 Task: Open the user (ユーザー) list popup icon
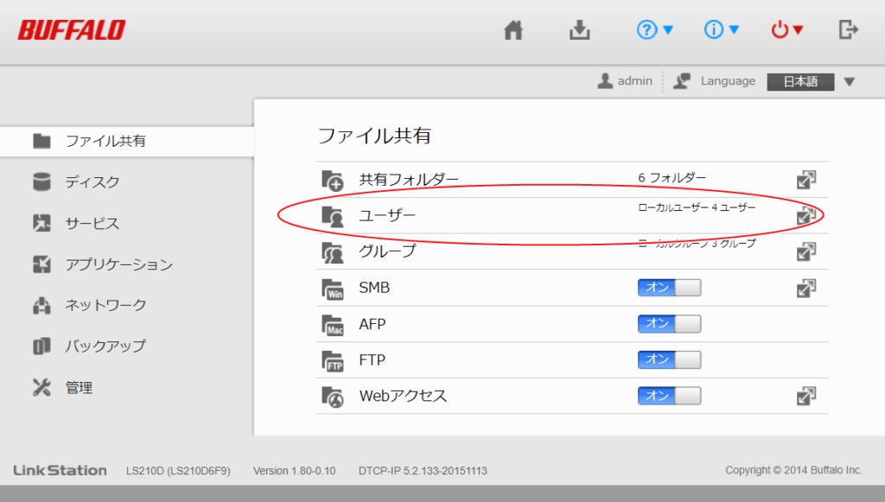click(x=805, y=215)
